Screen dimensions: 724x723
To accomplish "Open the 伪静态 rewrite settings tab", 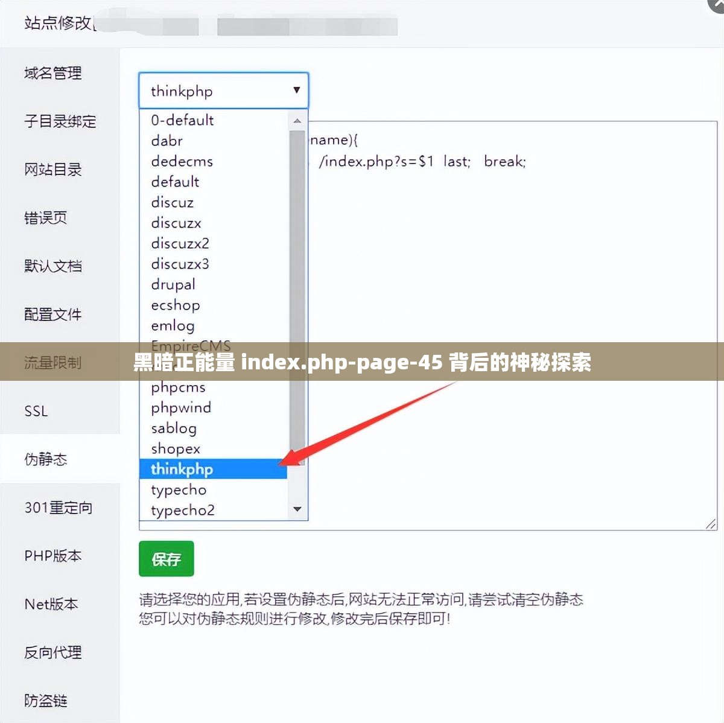I will pyautogui.click(x=46, y=459).
